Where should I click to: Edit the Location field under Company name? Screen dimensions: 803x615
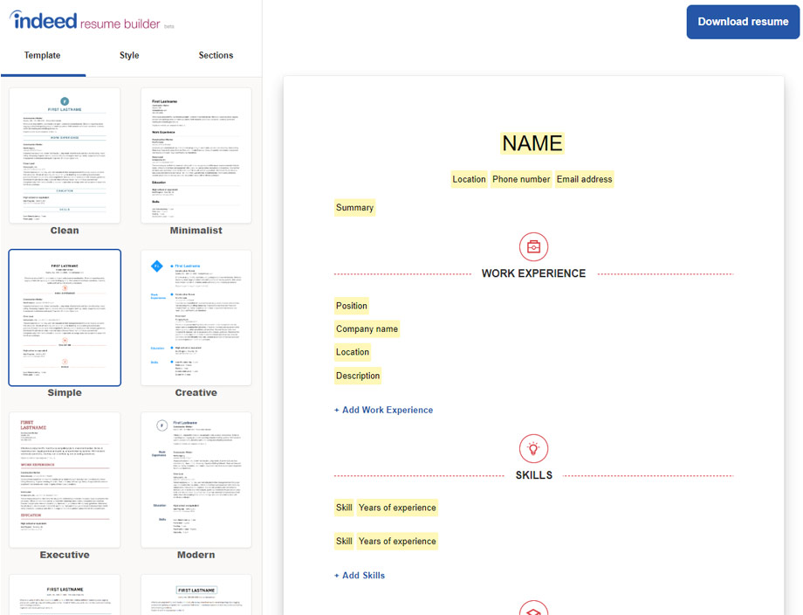(x=353, y=352)
